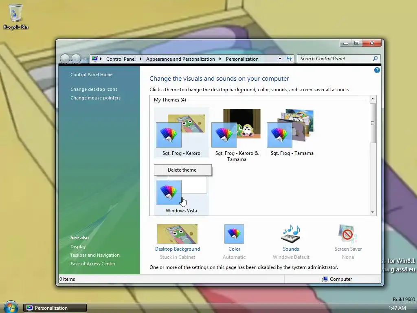Viewport: 417px width, 313px height.
Task: Click the forward navigation arrow button
Action: click(x=76, y=59)
